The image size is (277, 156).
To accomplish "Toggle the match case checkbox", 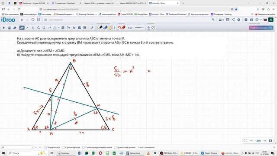I will tap(63, 147).
